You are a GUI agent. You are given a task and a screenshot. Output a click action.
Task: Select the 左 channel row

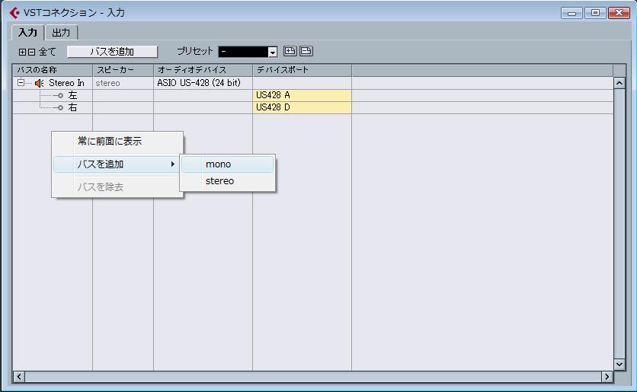72,95
